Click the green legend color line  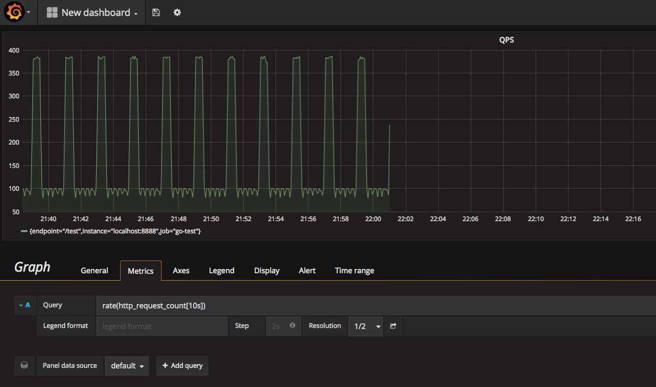pyautogui.click(x=24, y=231)
